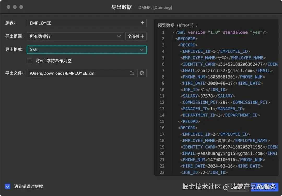Image resolution: width=282 pixels, height=196 pixels.
Task: Click line 14 DEPARTMENT_ID in preview
Action: 220,115
